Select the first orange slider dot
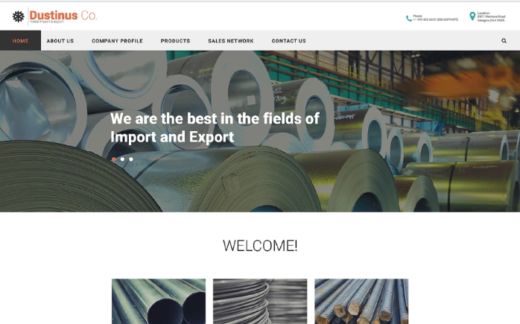520x324 pixels. point(114,159)
